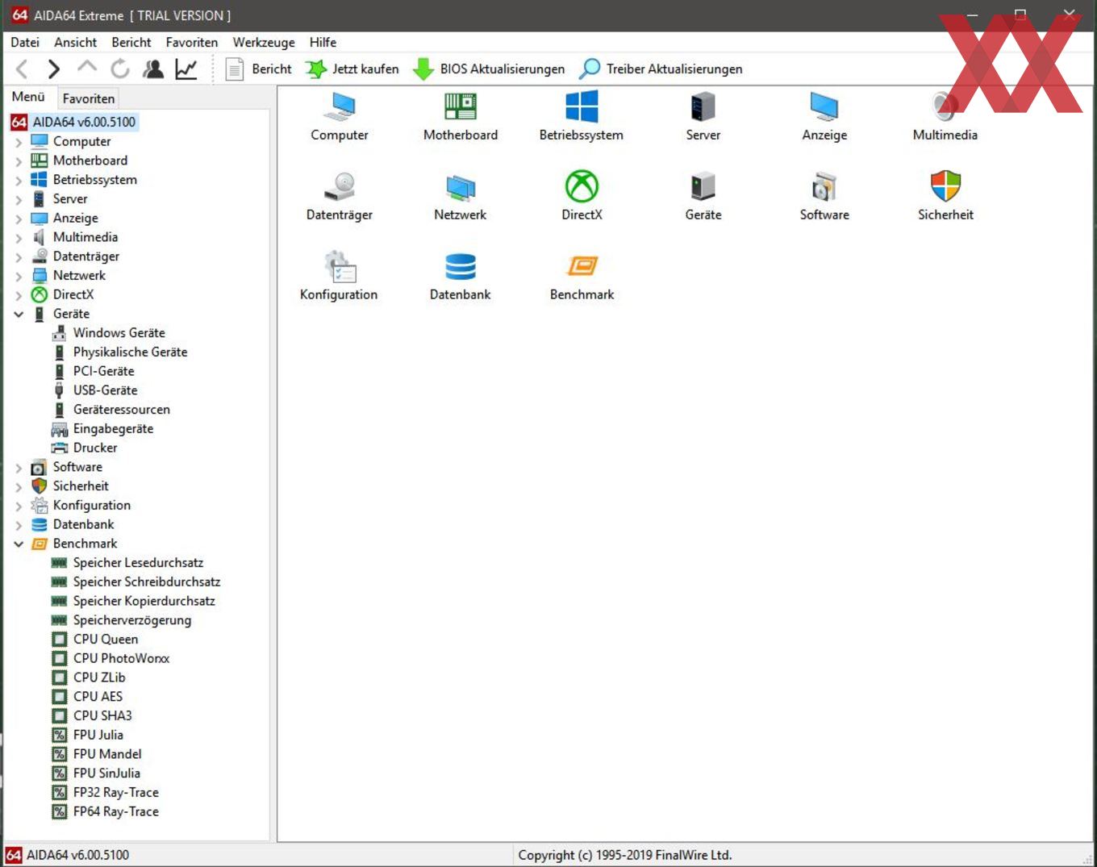The height and width of the screenshot is (867, 1097).
Task: Go forward with the right arrow toolbar icon
Action: pos(54,69)
